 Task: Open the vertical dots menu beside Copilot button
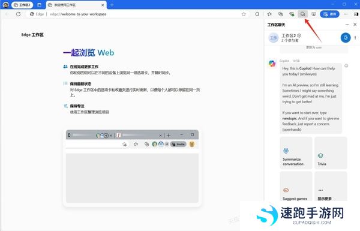(x=355, y=38)
